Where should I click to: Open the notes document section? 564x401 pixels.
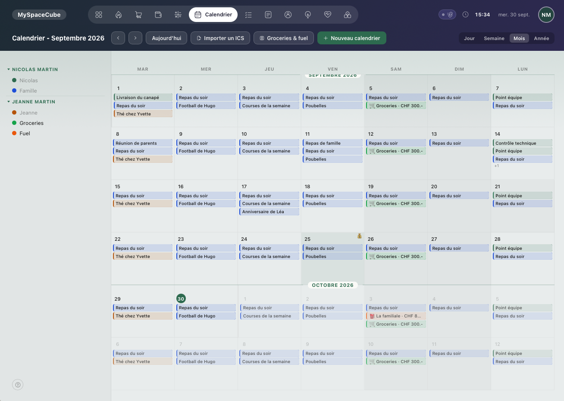point(268,15)
